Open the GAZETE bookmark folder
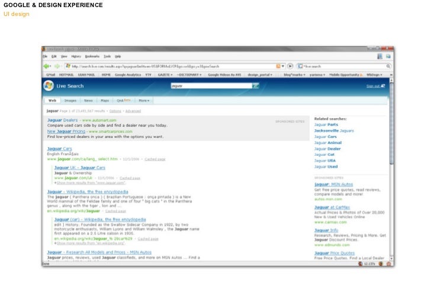The image size is (431, 304). click(x=165, y=74)
